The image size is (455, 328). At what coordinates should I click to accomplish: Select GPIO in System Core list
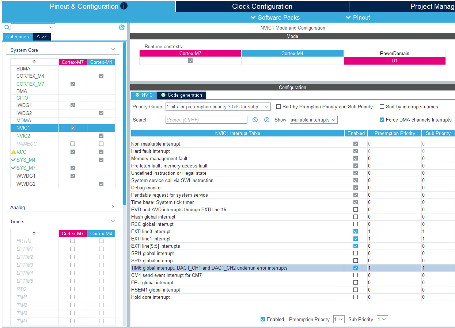coord(22,98)
